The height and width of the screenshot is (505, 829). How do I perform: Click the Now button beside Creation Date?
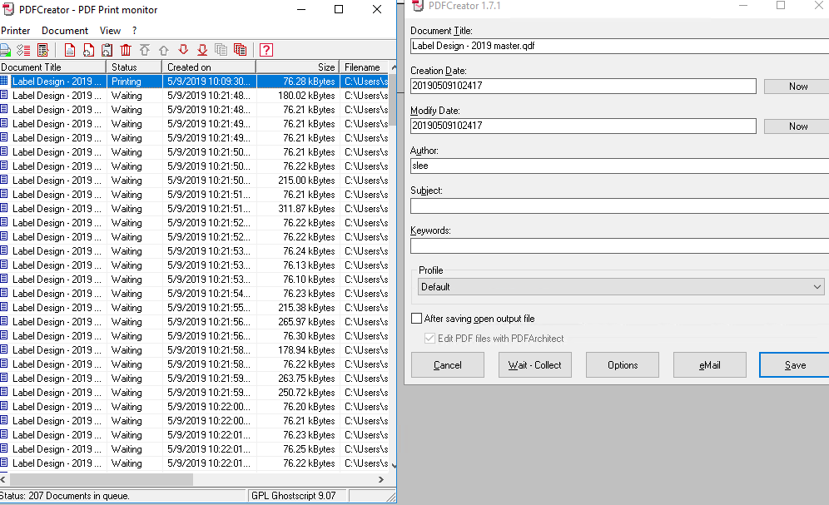pyautogui.click(x=797, y=86)
